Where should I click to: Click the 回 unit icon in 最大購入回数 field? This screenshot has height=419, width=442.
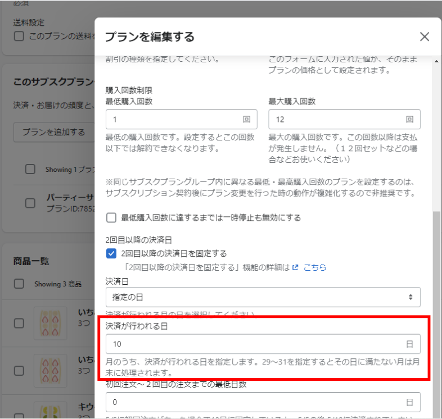[409, 120]
